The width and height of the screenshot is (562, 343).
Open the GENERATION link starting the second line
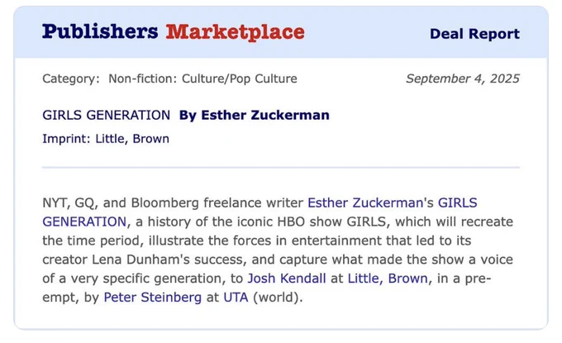84,222
